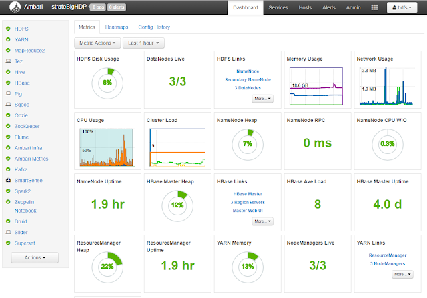This screenshot has height=298, width=427.
Task: Click the Ambari logo icon
Action: (x=15, y=7)
